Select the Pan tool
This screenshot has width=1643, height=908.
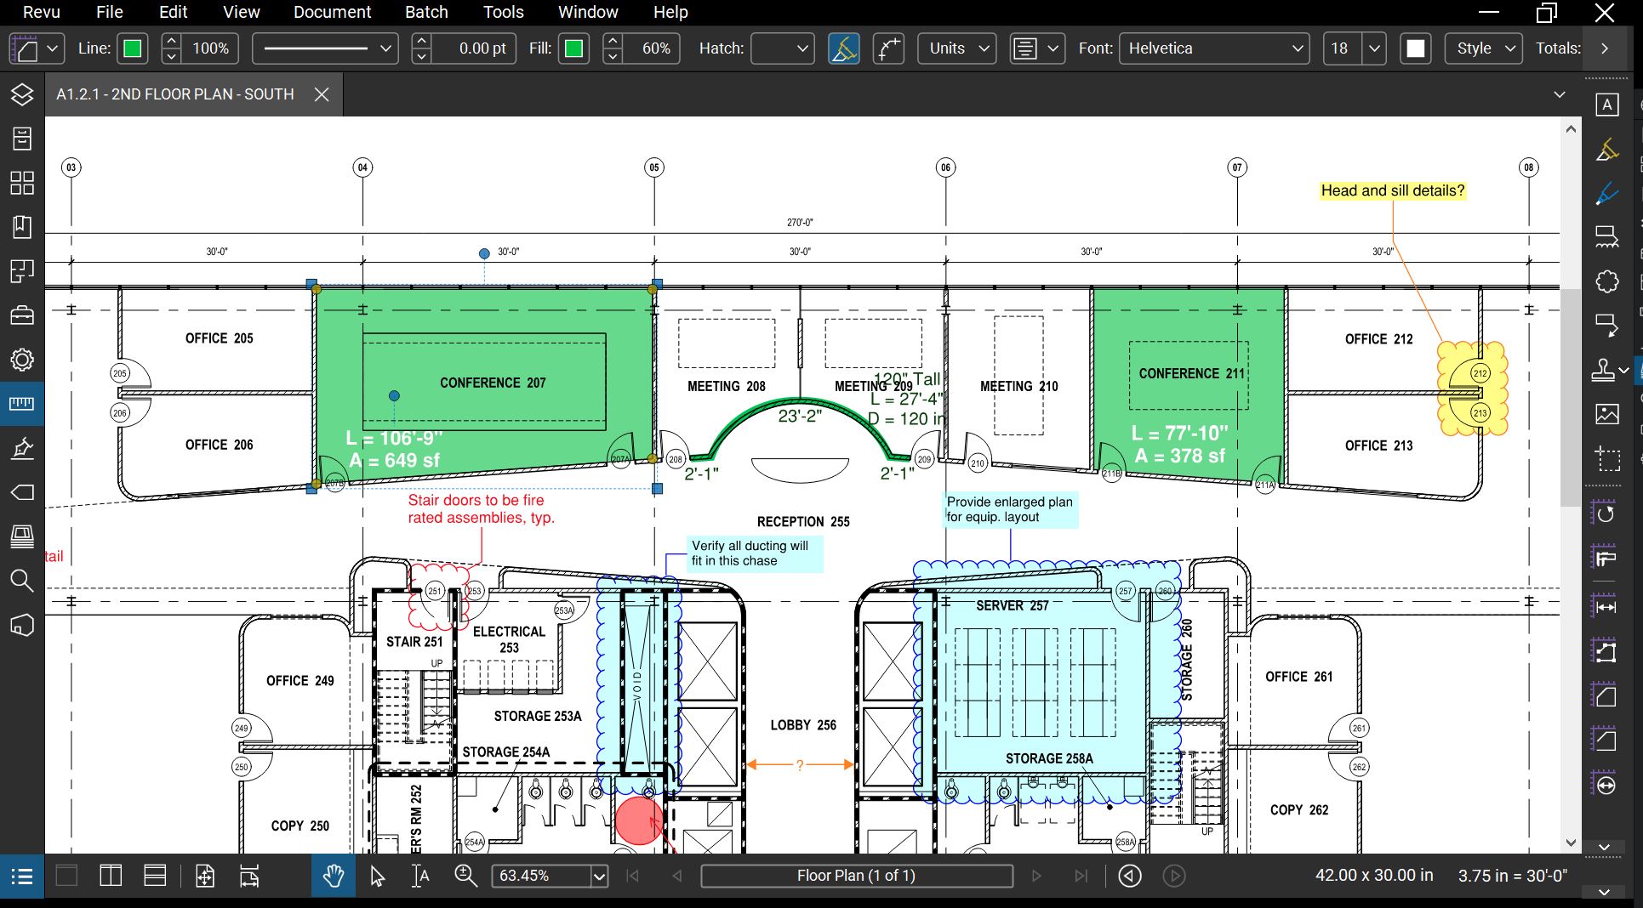333,876
